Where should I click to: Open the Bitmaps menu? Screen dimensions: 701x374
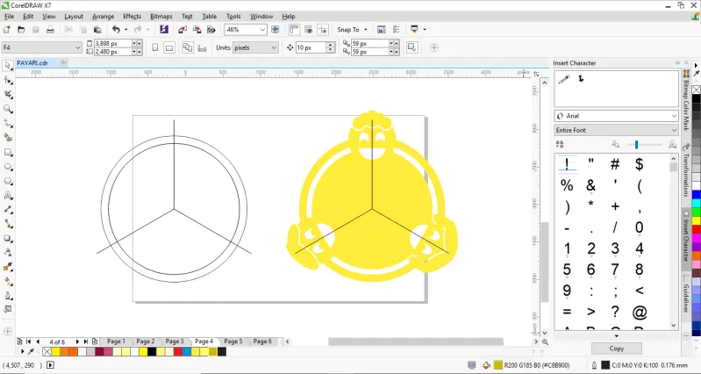[161, 16]
